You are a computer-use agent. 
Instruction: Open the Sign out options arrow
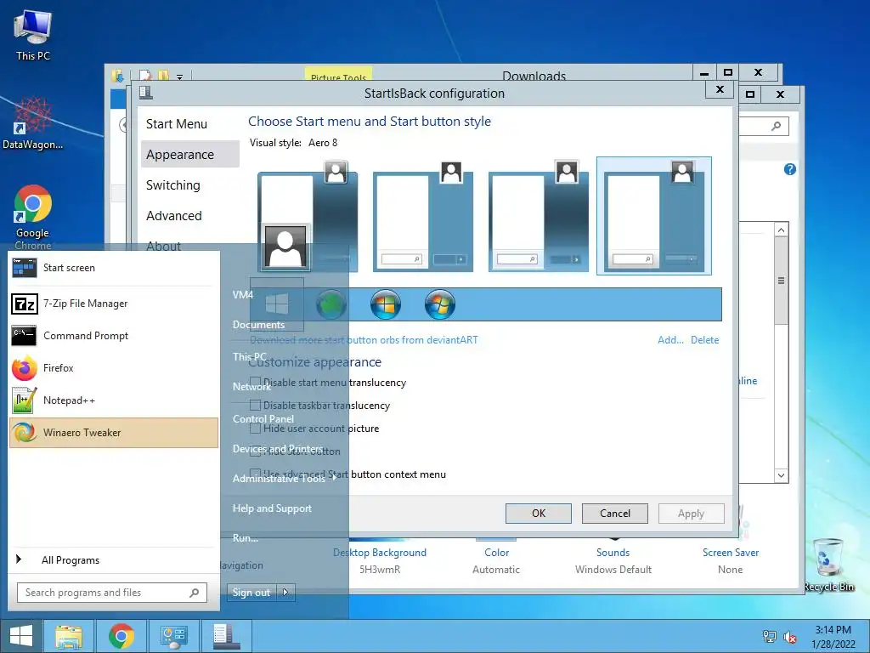[285, 593]
